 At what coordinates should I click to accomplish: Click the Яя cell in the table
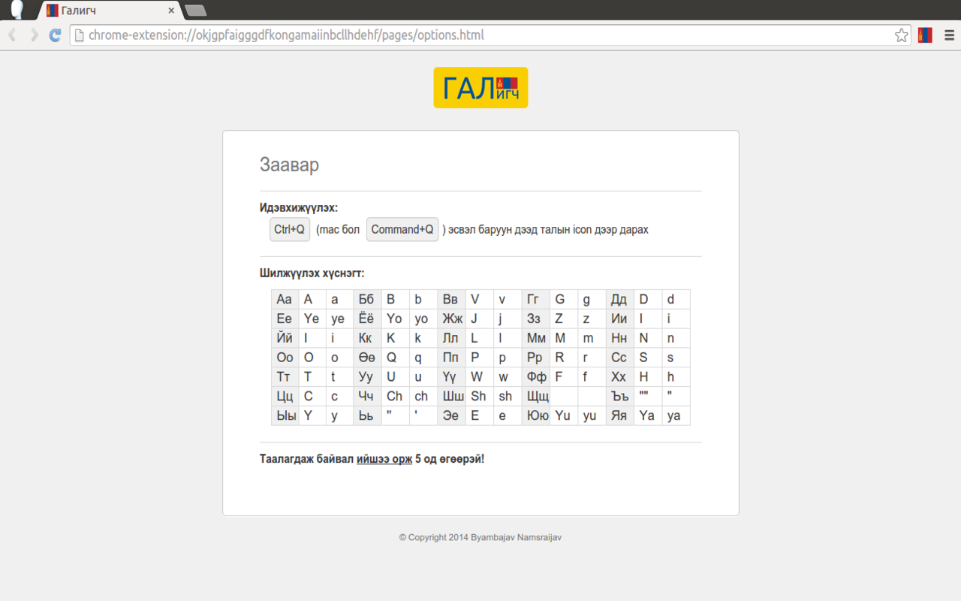pyautogui.click(x=619, y=415)
